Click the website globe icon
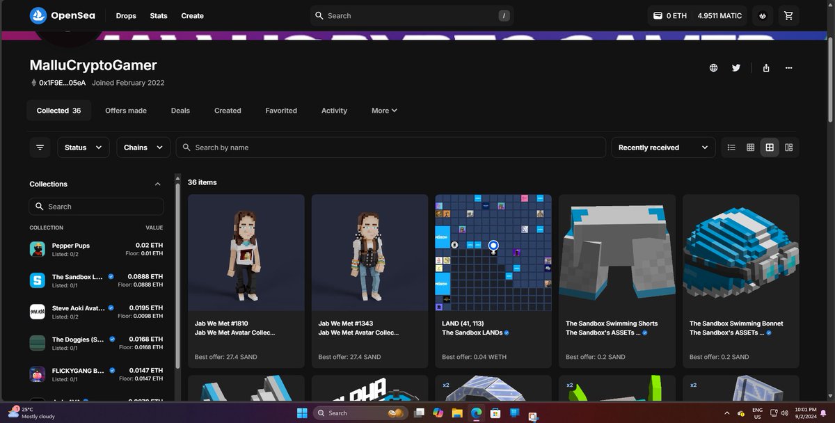Viewport: 835px width, 423px height. click(713, 67)
